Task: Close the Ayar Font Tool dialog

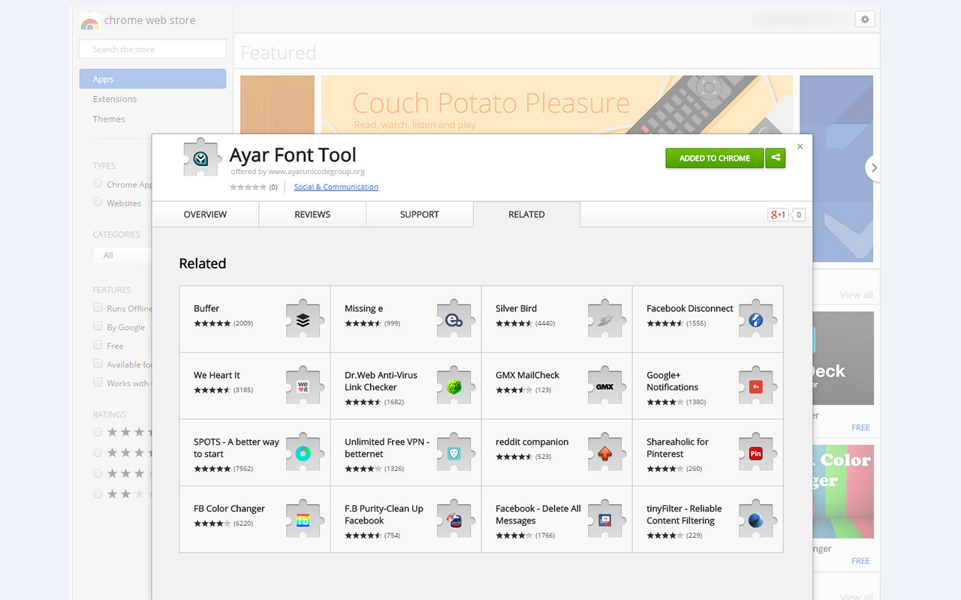Action: click(800, 147)
